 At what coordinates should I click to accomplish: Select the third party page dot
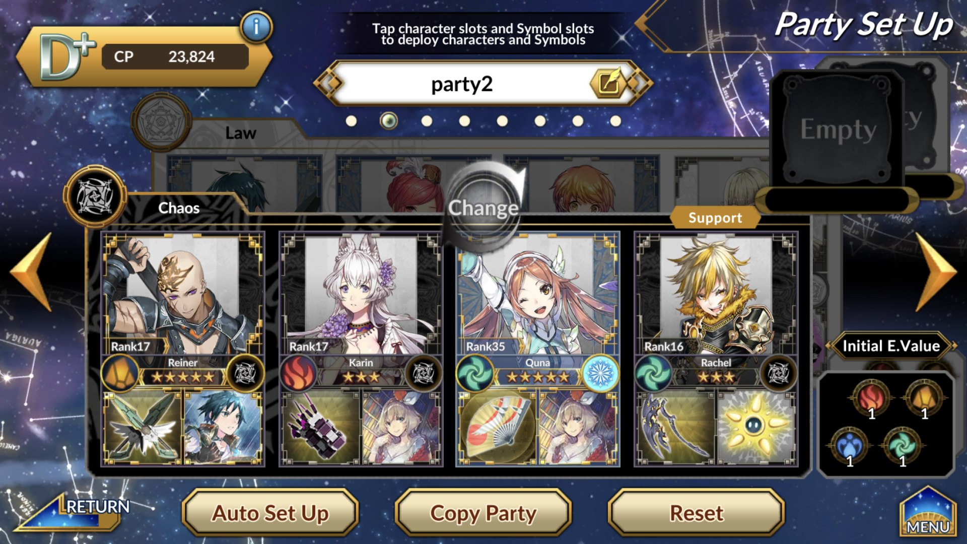point(427,121)
